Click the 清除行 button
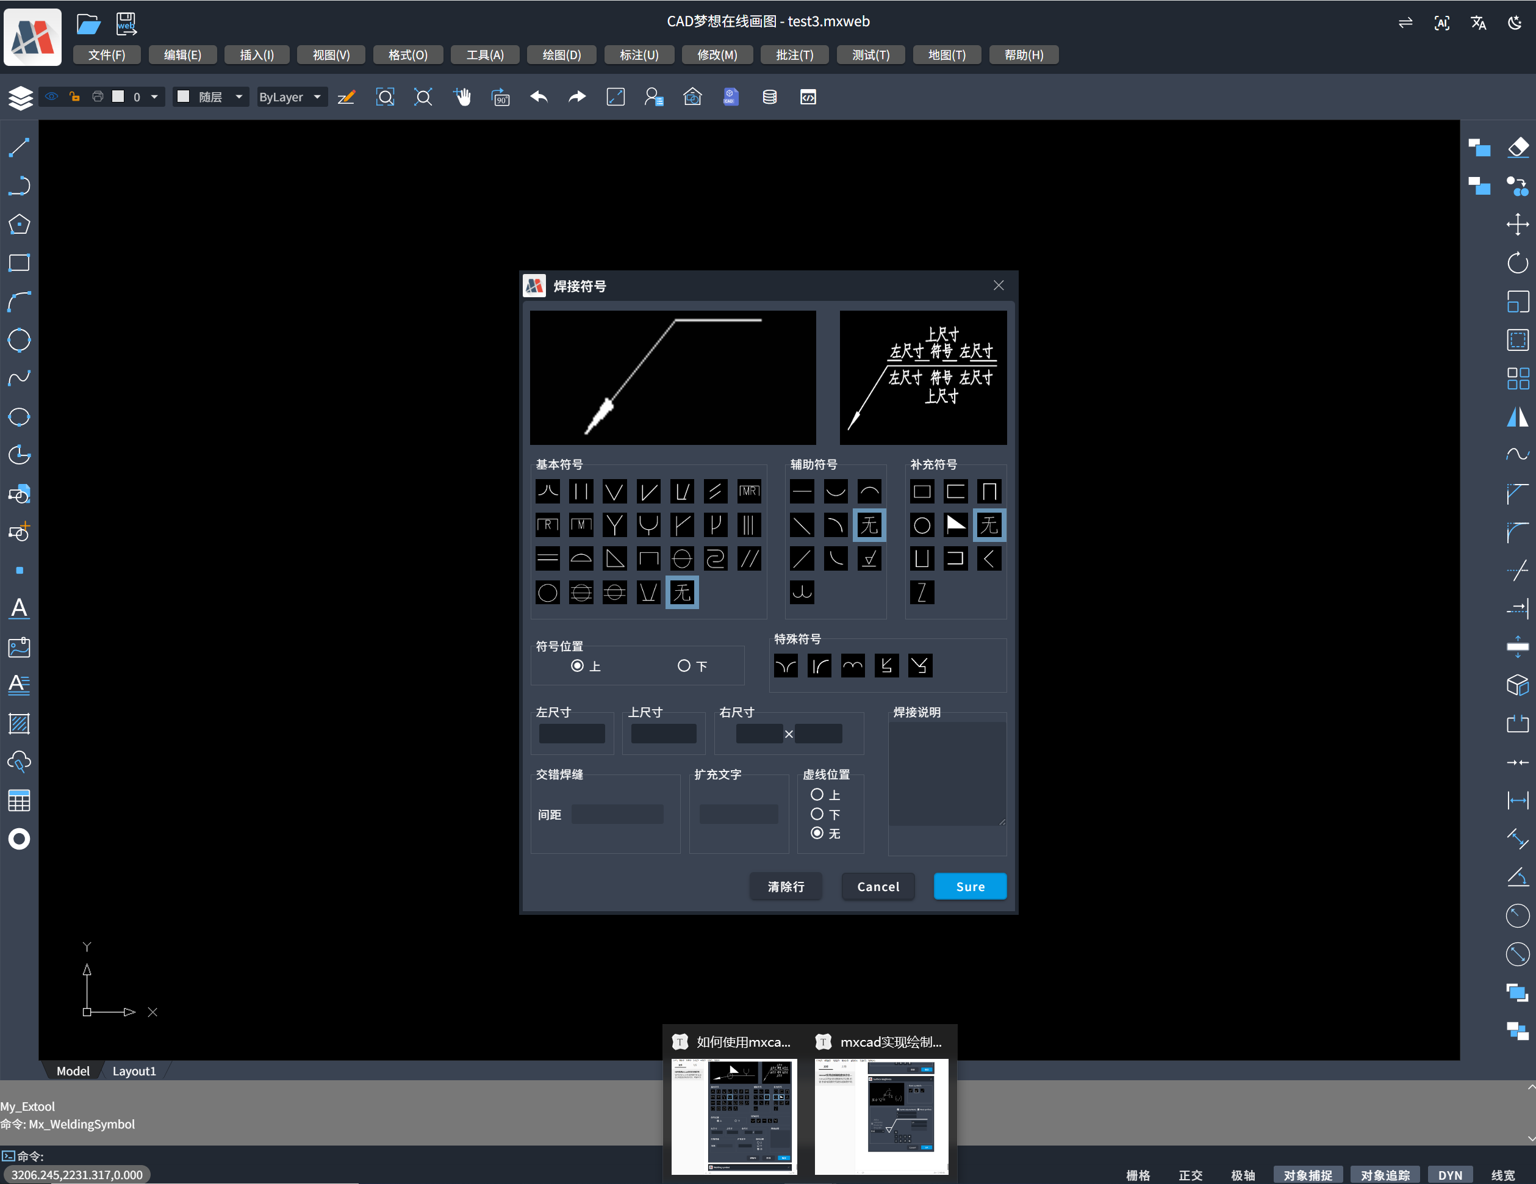1536x1184 pixels. click(786, 886)
